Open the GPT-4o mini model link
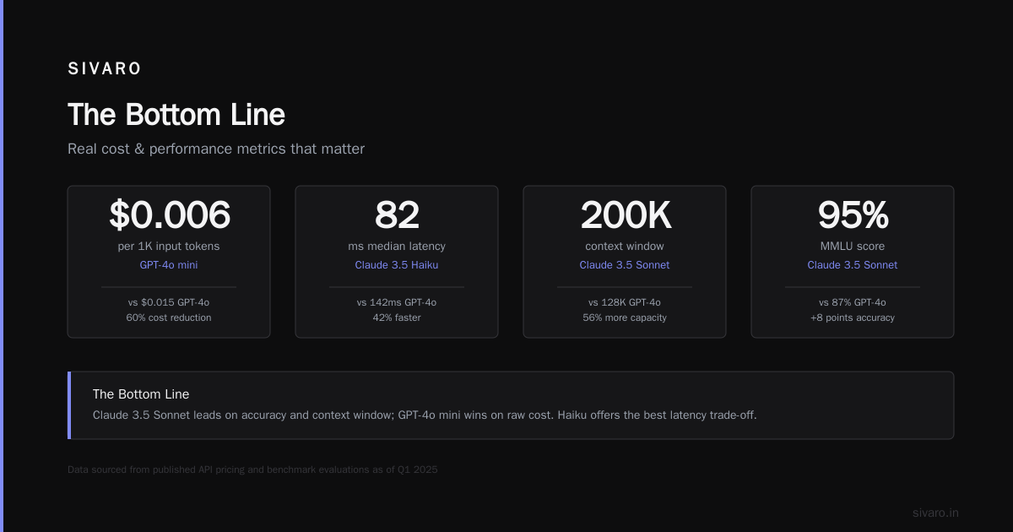Image resolution: width=1013 pixels, height=532 pixels. click(x=169, y=265)
